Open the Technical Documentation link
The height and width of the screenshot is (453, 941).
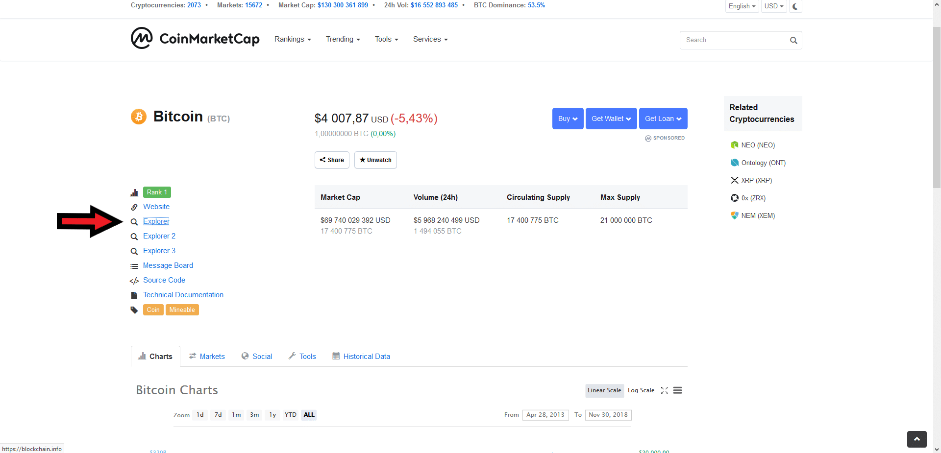pos(183,295)
